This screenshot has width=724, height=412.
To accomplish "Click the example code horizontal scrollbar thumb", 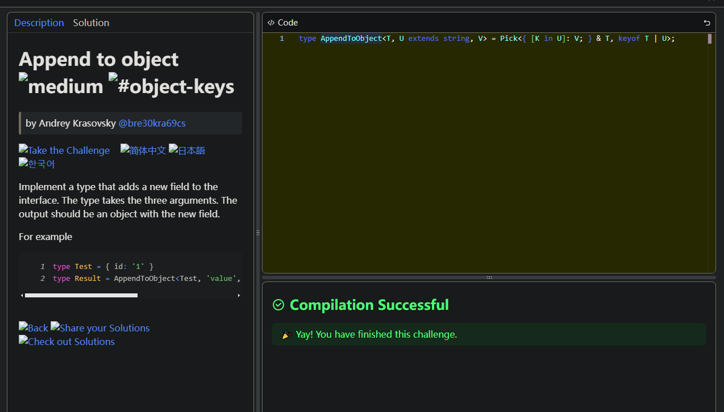I will tap(81, 295).
